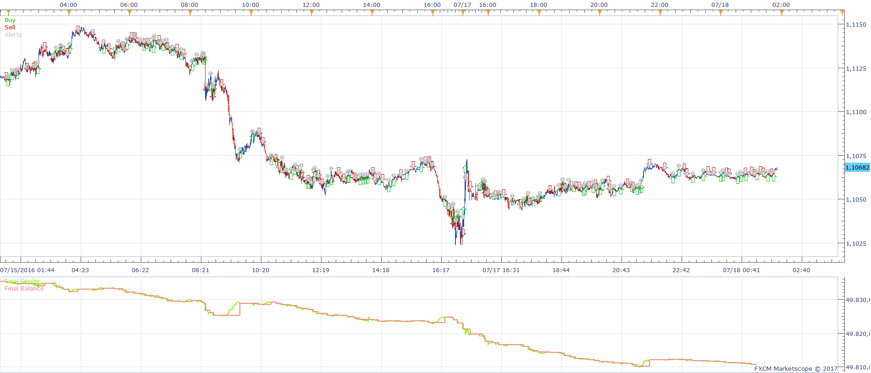Click the orange marker under 10:00
The width and height of the screenshot is (871, 373).
[251, 13]
